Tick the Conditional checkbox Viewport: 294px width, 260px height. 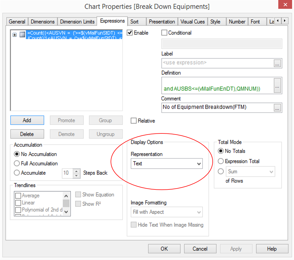click(164, 33)
